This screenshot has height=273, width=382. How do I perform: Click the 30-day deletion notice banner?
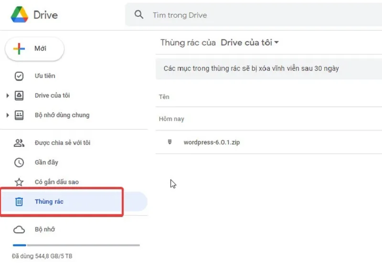click(x=269, y=68)
